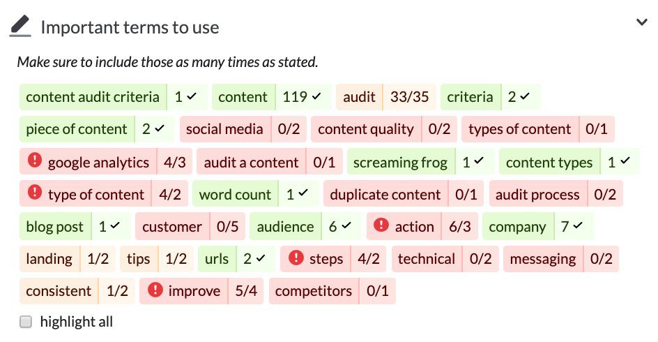Click the warning icon on steps term

coord(296,258)
